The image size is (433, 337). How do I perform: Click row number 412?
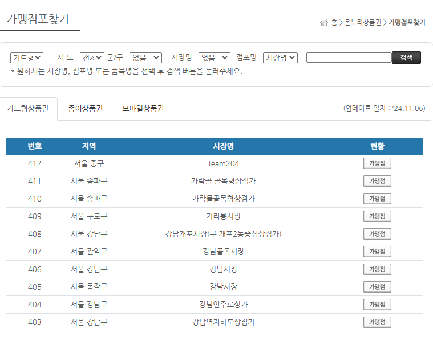[35, 163]
